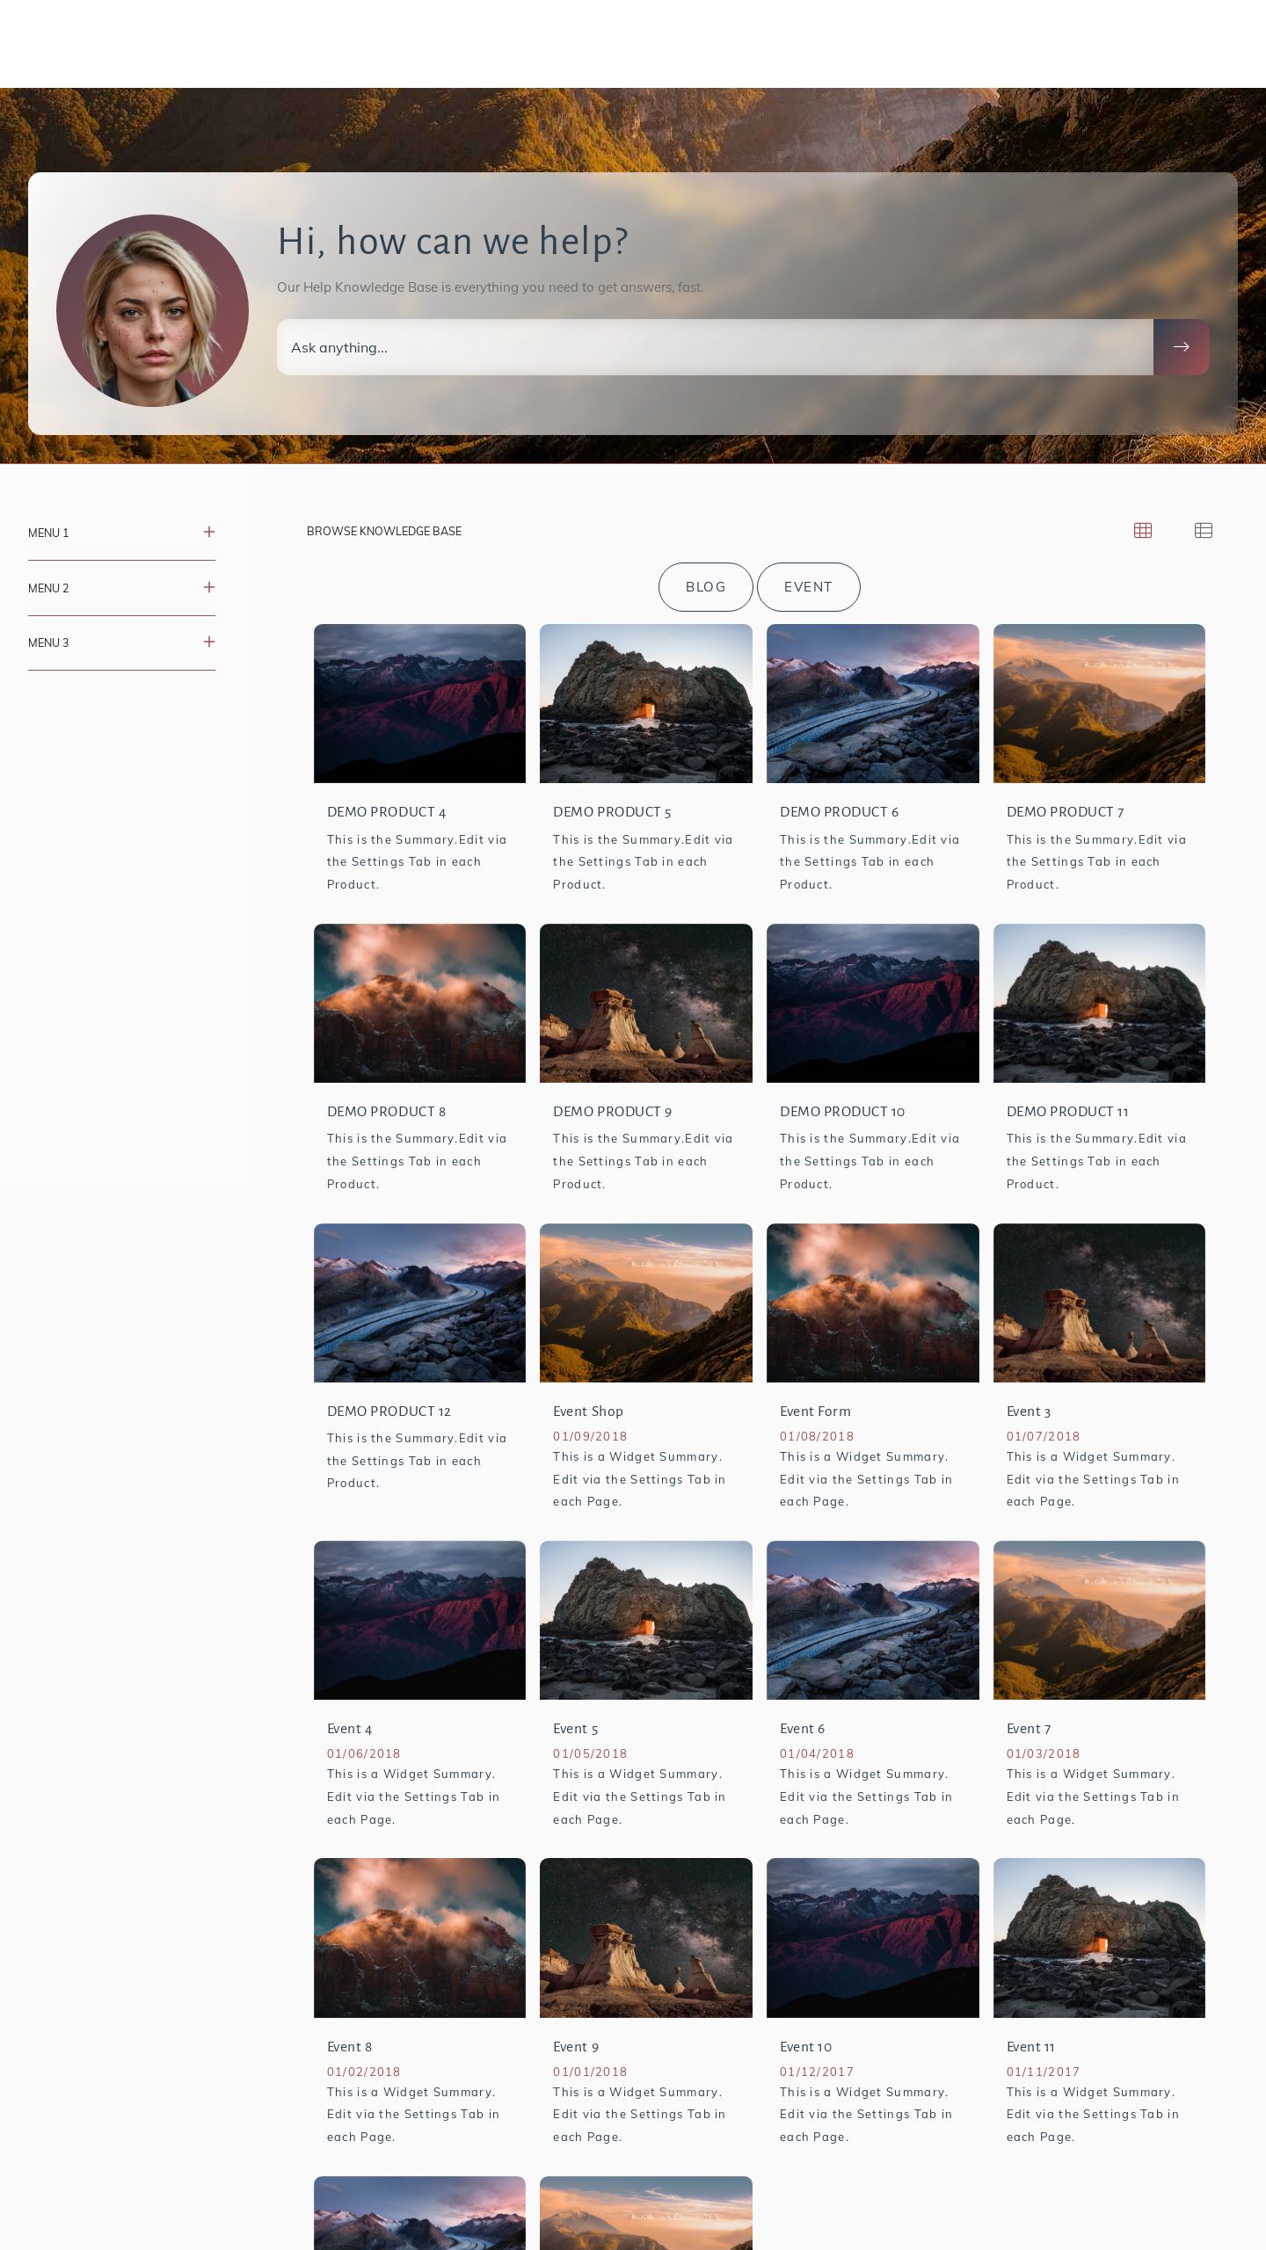1266x2250 pixels.
Task: Click the Event 6 title link
Action: click(802, 1729)
